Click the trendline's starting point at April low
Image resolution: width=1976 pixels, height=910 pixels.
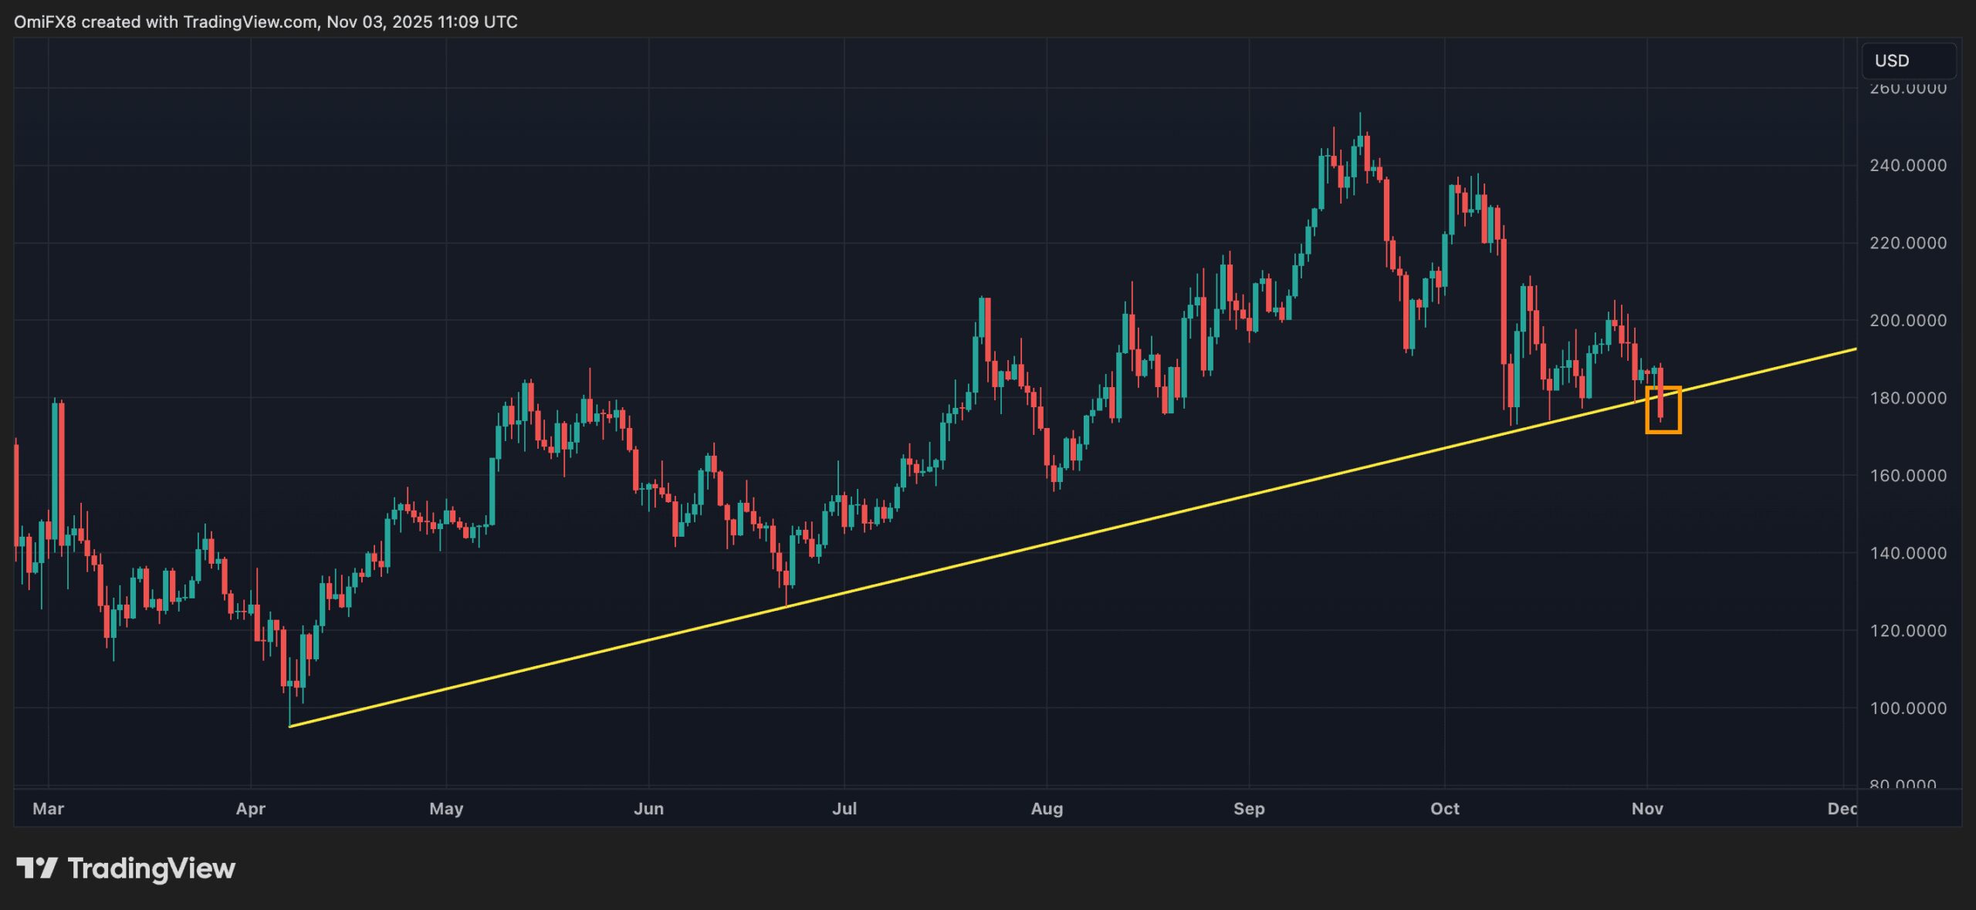pyautogui.click(x=289, y=726)
